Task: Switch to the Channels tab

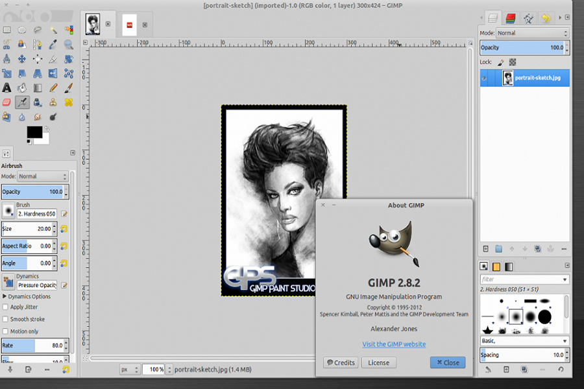Action: pos(511,18)
